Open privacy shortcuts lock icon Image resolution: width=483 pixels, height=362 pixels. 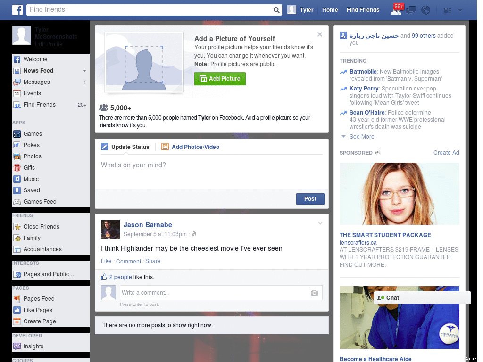point(447,10)
